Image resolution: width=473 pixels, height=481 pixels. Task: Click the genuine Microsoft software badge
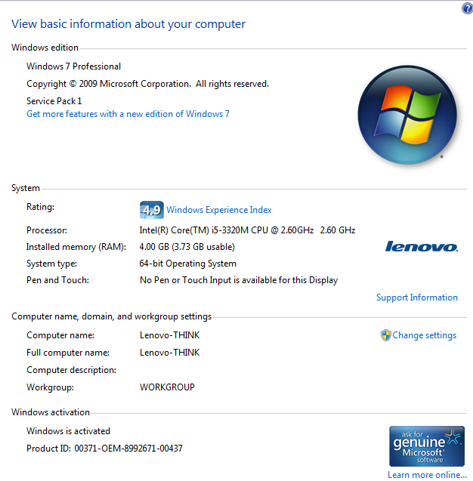pos(427,446)
